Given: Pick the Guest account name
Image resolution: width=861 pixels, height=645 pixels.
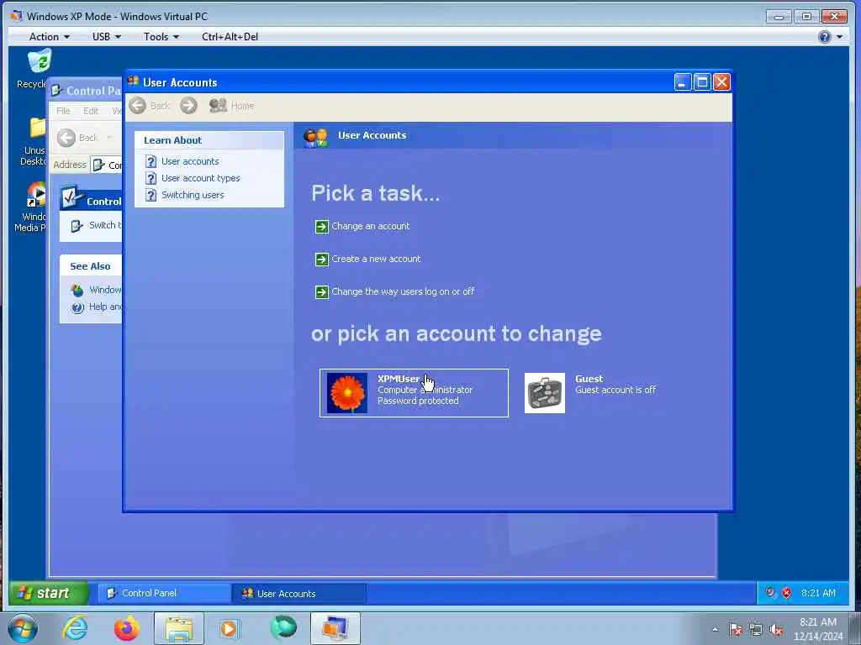Looking at the screenshot, I should coord(589,379).
